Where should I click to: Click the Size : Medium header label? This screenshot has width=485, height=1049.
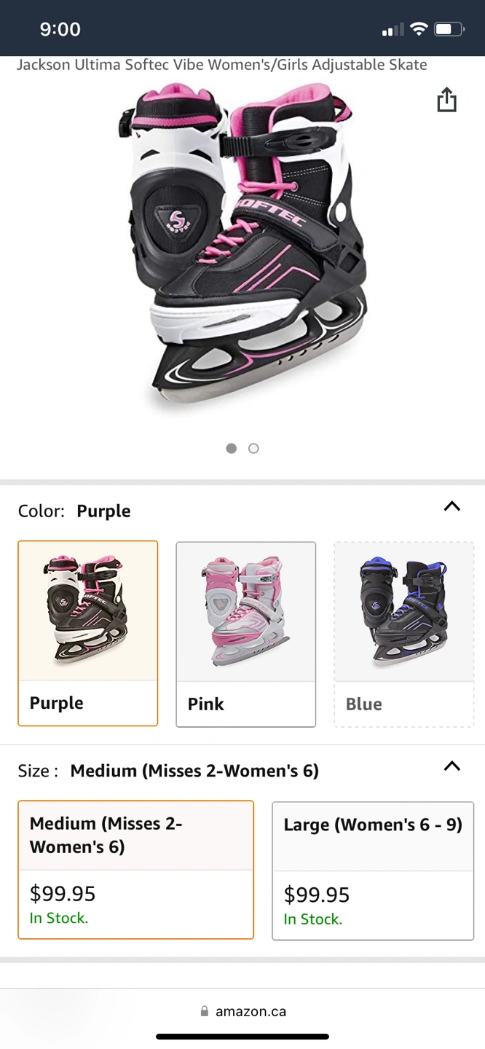(168, 770)
